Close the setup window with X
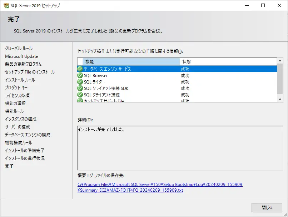 [x=279, y=5]
